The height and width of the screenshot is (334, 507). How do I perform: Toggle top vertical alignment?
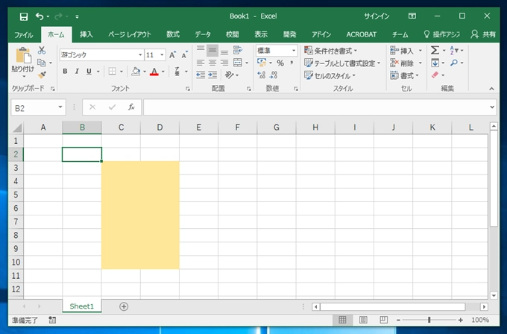click(x=201, y=50)
